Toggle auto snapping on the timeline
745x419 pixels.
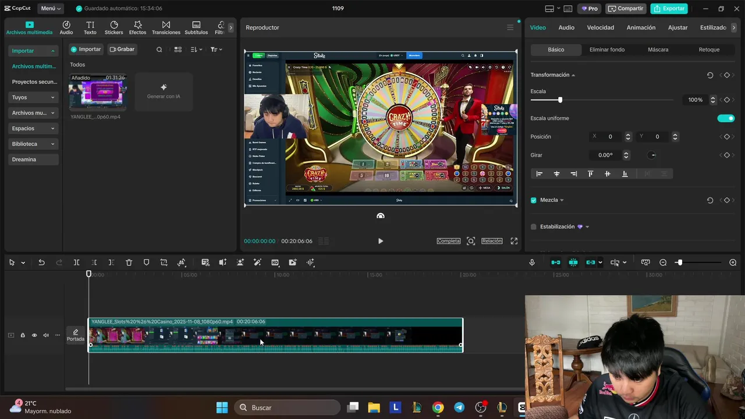coord(573,262)
